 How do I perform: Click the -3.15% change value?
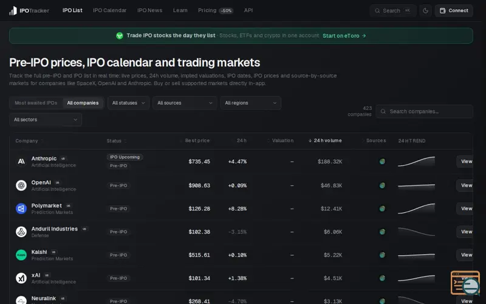coord(238,232)
